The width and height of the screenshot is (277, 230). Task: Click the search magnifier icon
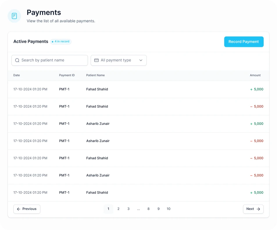click(x=17, y=60)
